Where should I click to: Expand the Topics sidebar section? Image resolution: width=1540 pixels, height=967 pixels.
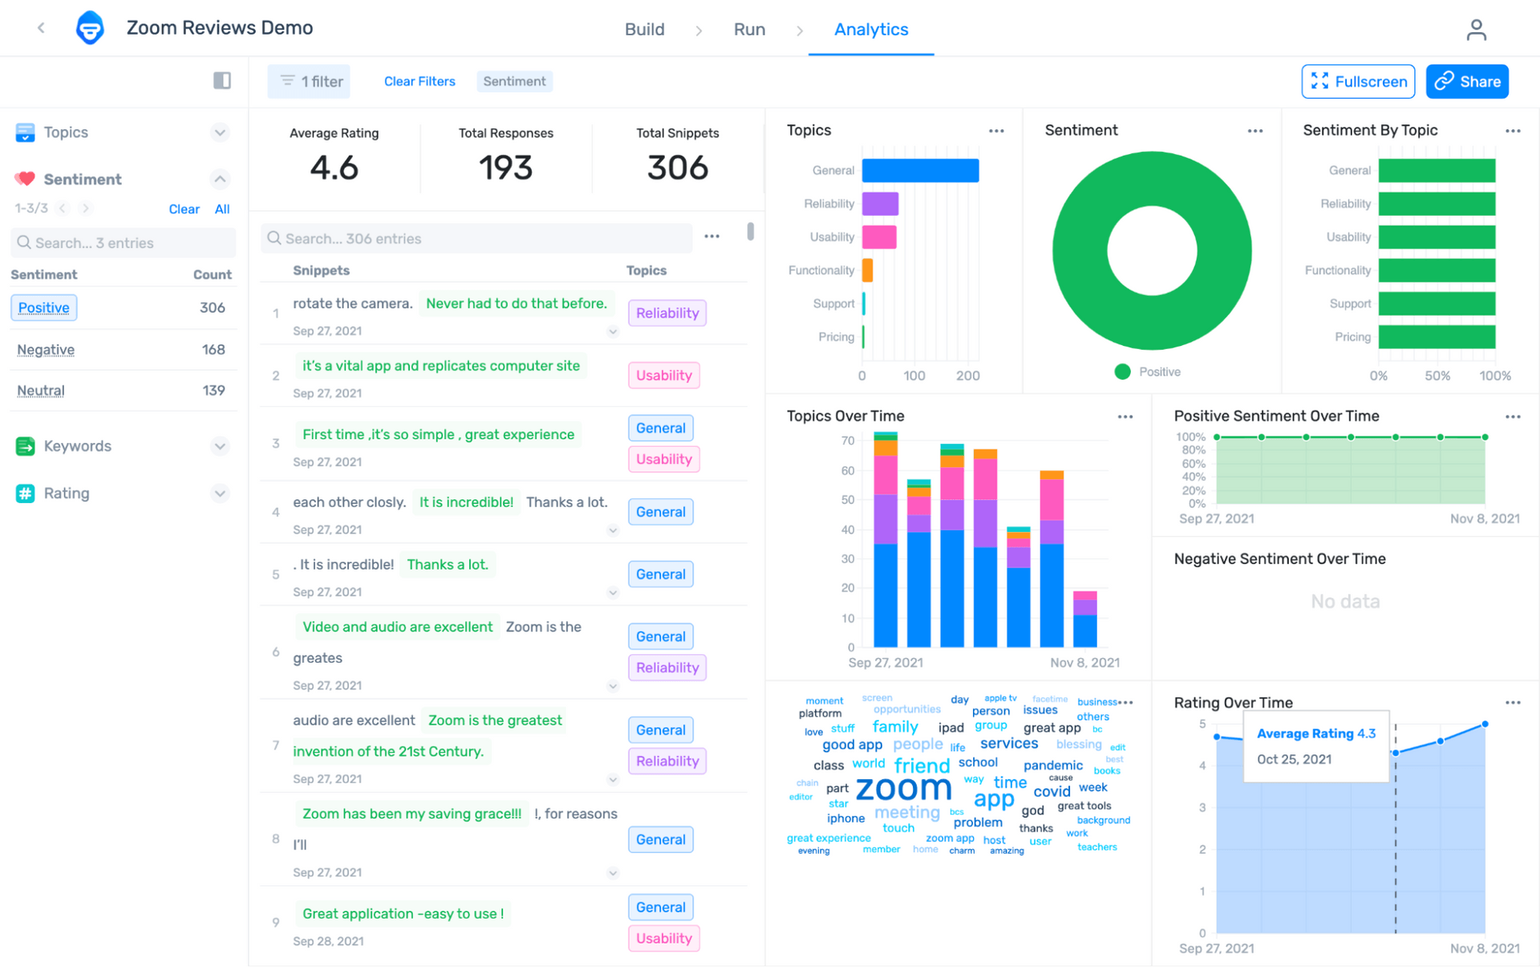point(221,132)
